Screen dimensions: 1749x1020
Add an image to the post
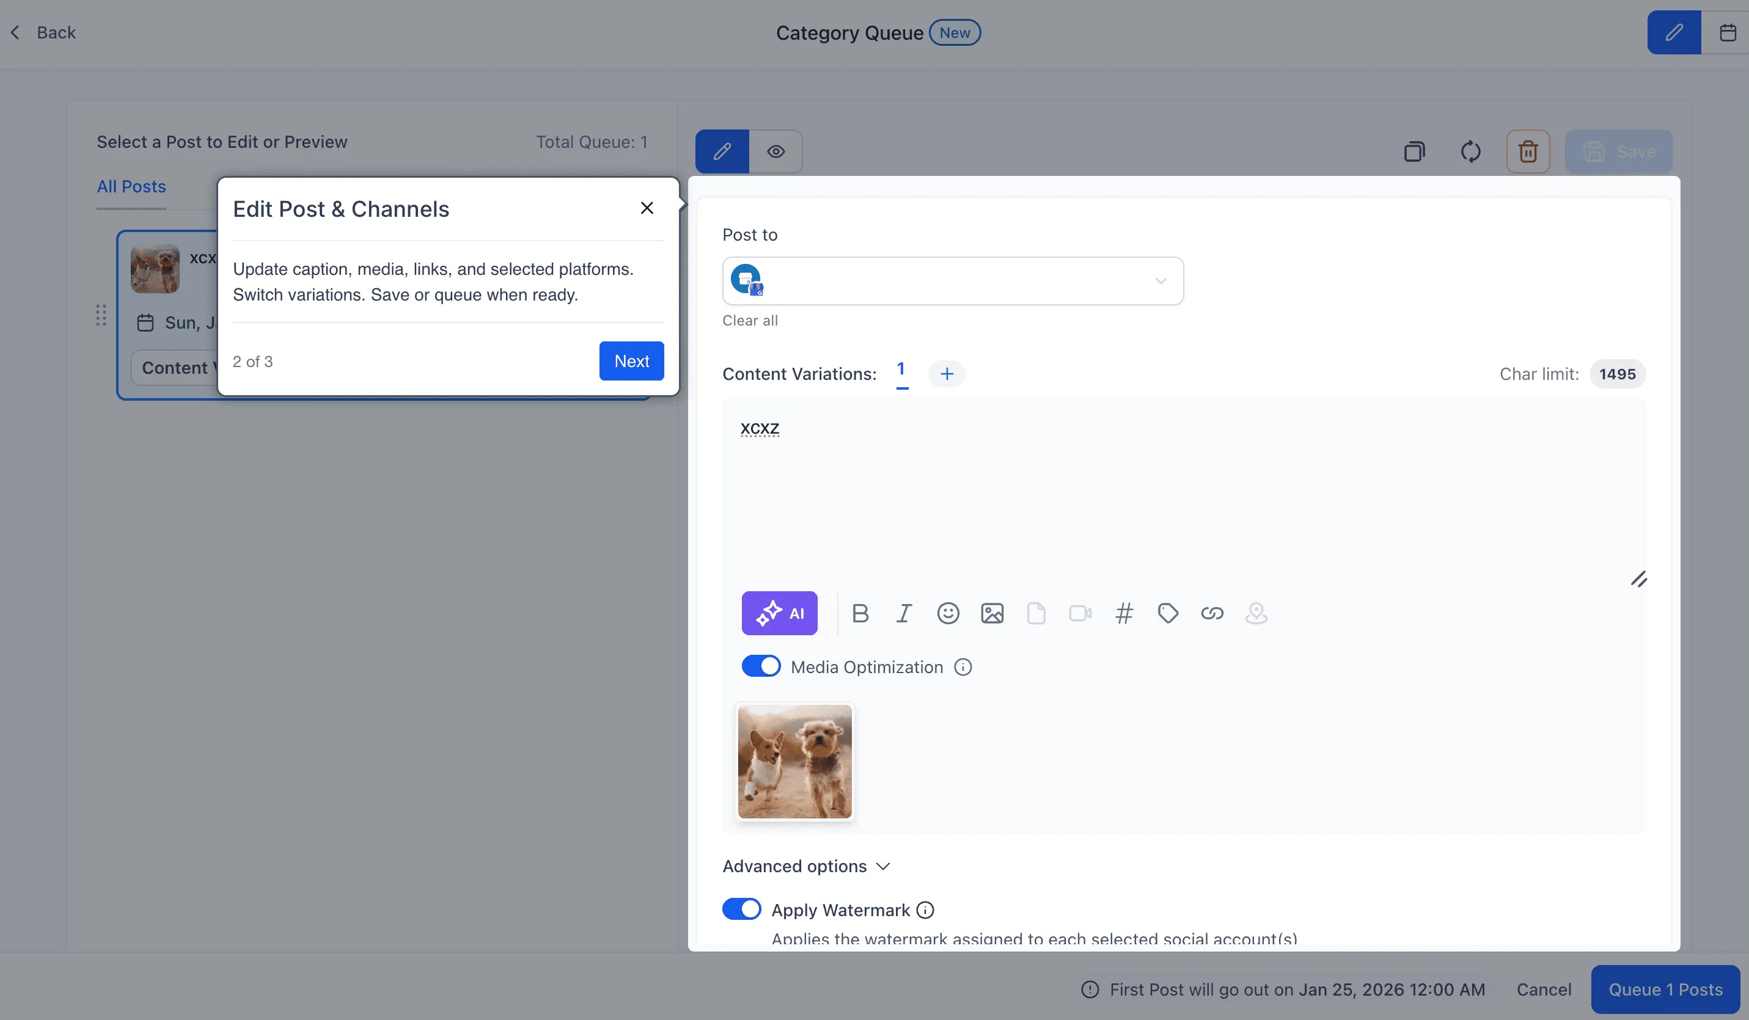coord(992,613)
